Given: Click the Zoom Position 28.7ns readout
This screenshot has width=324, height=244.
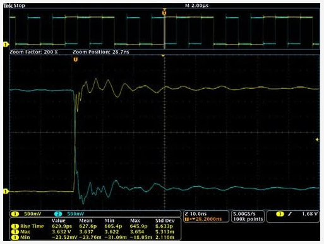Looking at the screenshot, I should 101,52.
